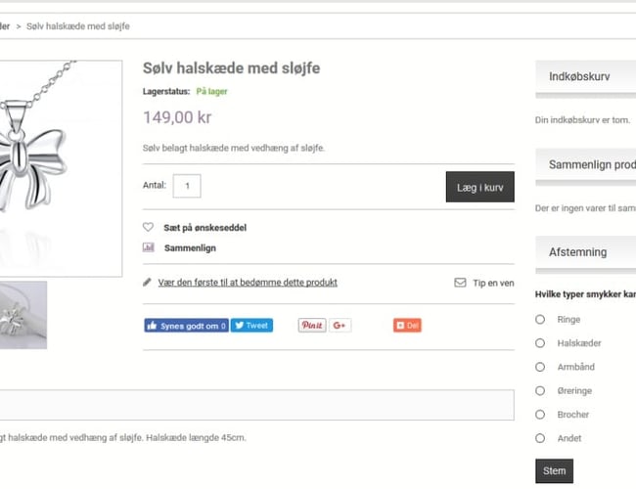Like product with Facebook Synes godt om

pos(186,326)
